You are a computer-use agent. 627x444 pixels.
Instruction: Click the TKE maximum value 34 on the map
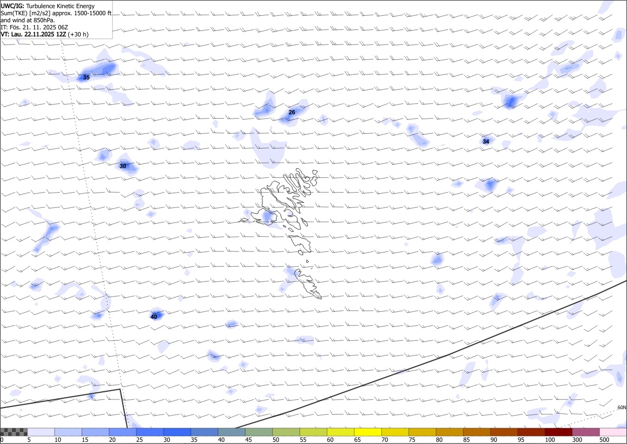click(486, 141)
